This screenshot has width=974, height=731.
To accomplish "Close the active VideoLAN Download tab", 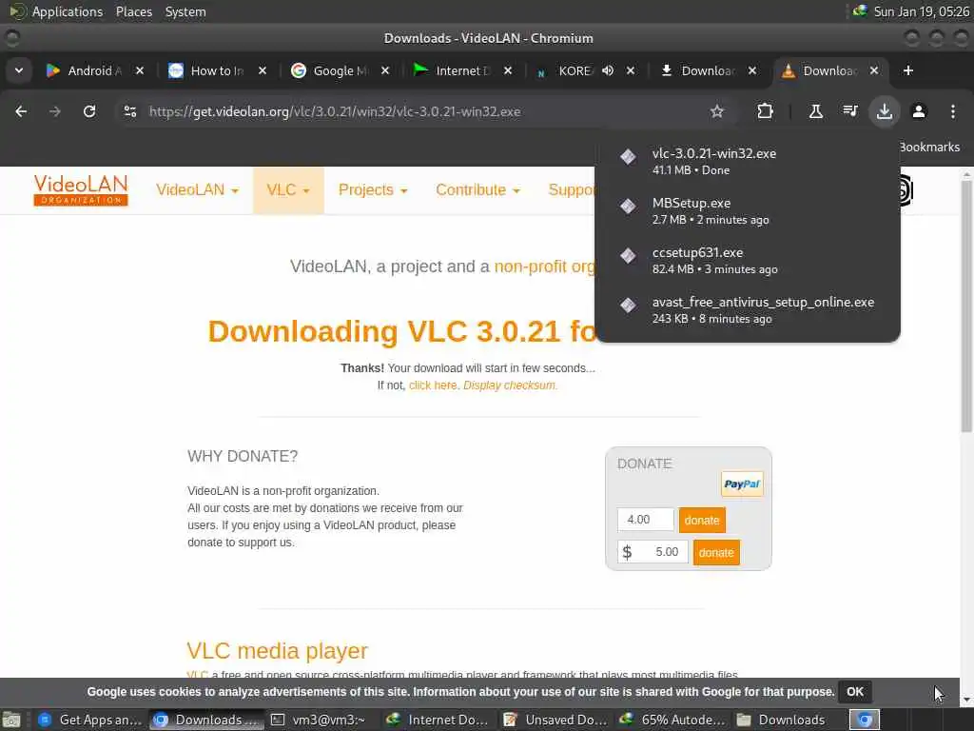I will (x=874, y=70).
